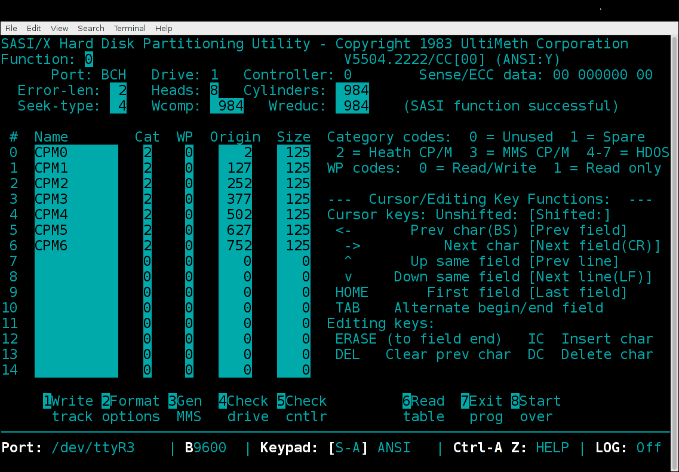Open the Search menu

tap(91, 28)
